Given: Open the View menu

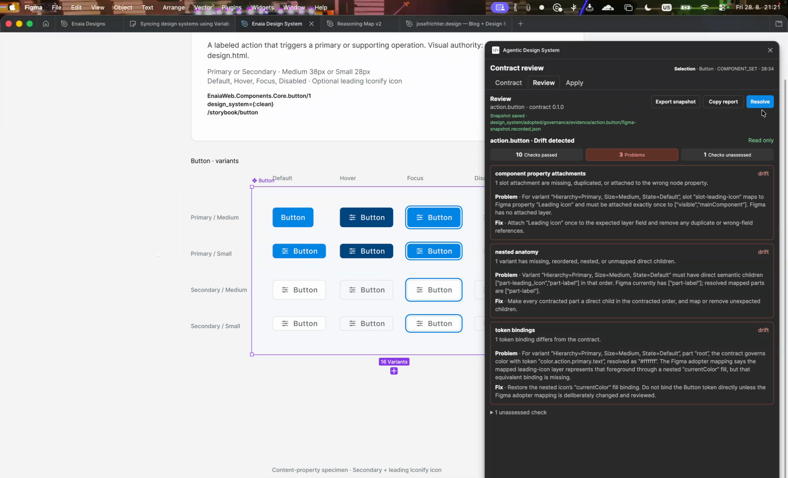Looking at the screenshot, I should pos(98,7).
